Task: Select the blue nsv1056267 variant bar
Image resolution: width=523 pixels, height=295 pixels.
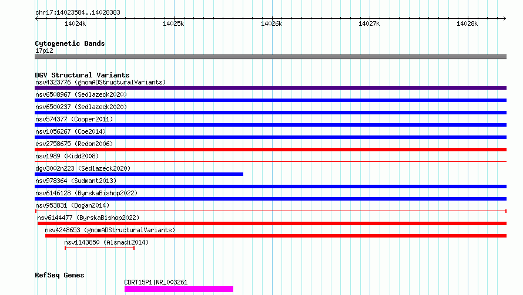Action: point(270,137)
